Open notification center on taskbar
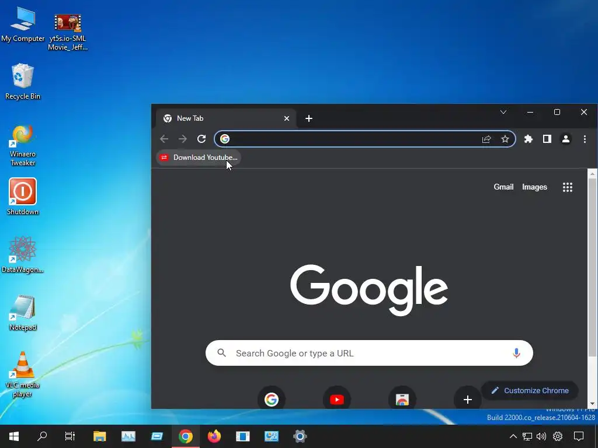 (579, 436)
